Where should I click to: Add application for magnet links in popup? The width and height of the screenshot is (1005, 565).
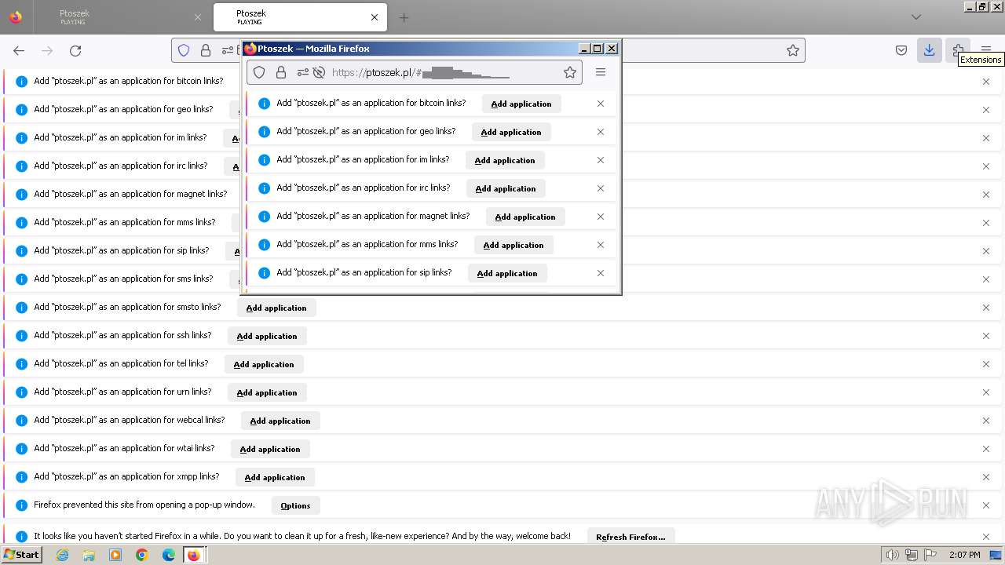tap(525, 217)
